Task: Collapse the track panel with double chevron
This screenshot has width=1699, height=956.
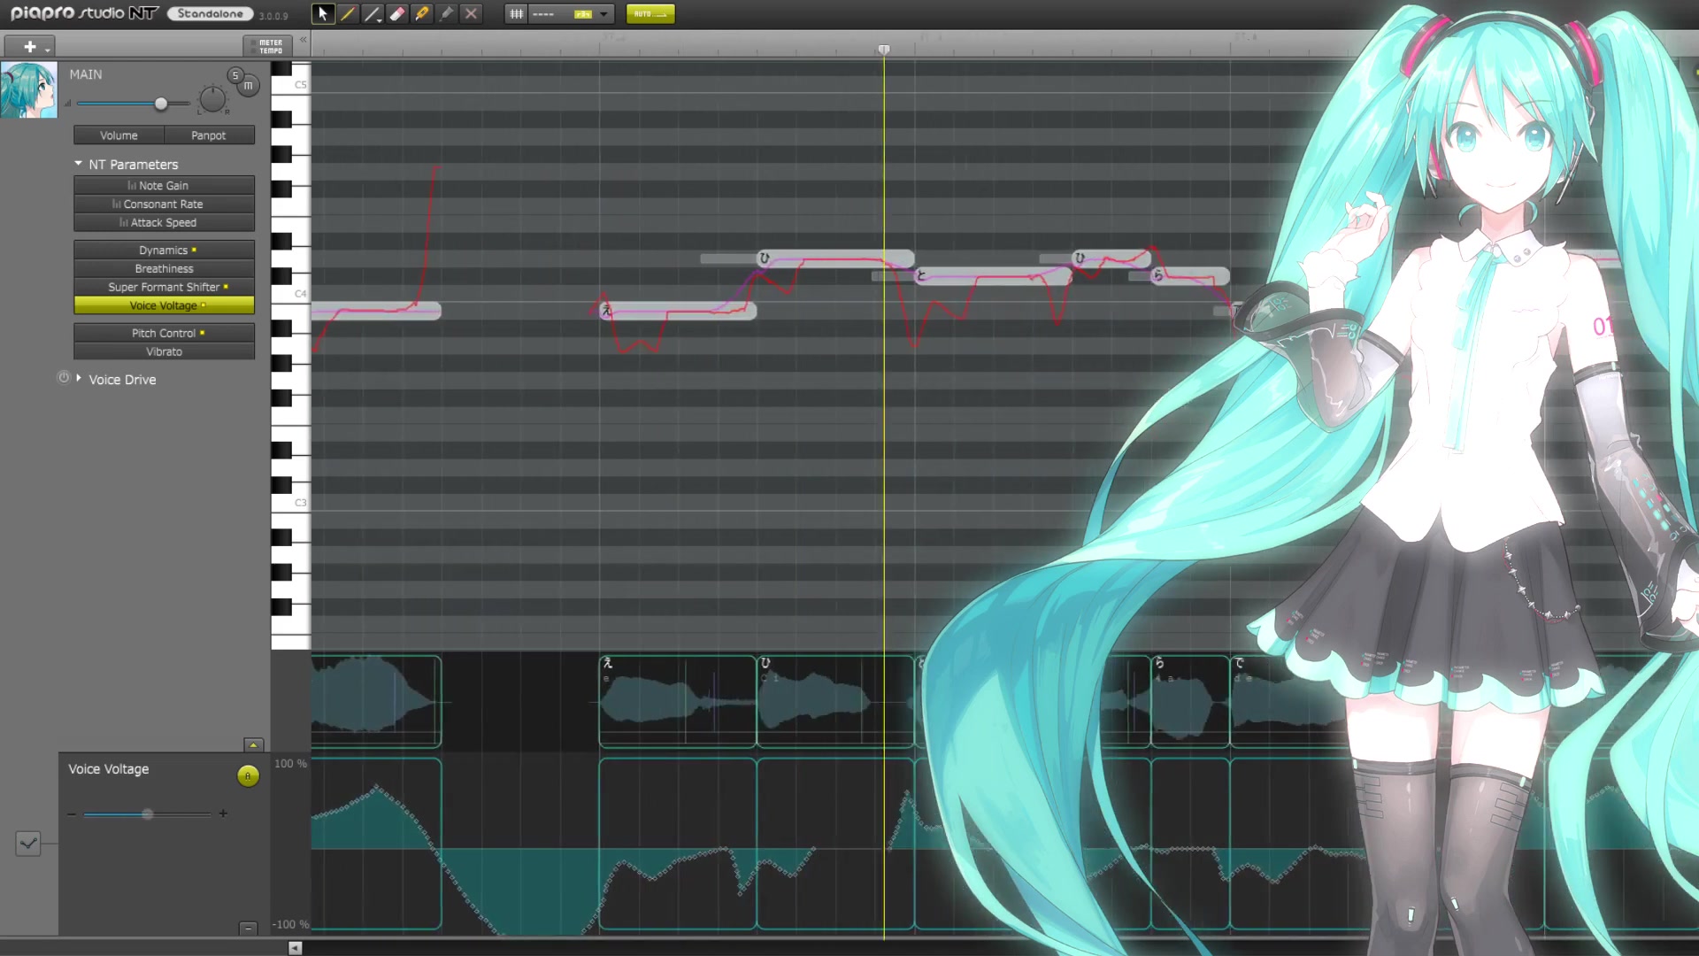Action: point(304,40)
